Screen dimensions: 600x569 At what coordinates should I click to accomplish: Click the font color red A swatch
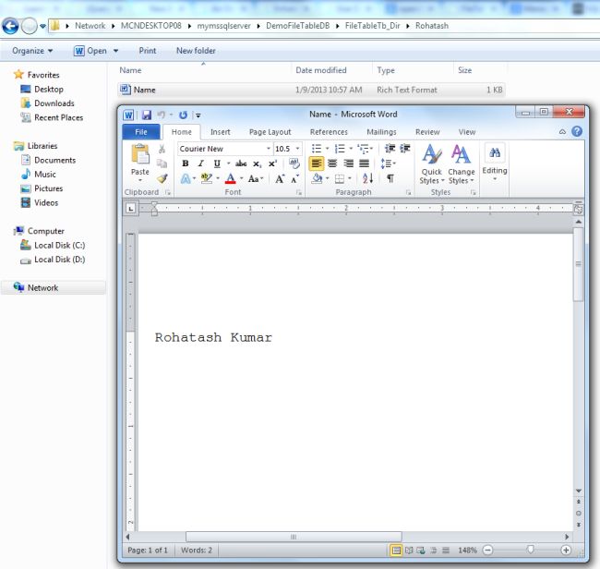point(231,179)
